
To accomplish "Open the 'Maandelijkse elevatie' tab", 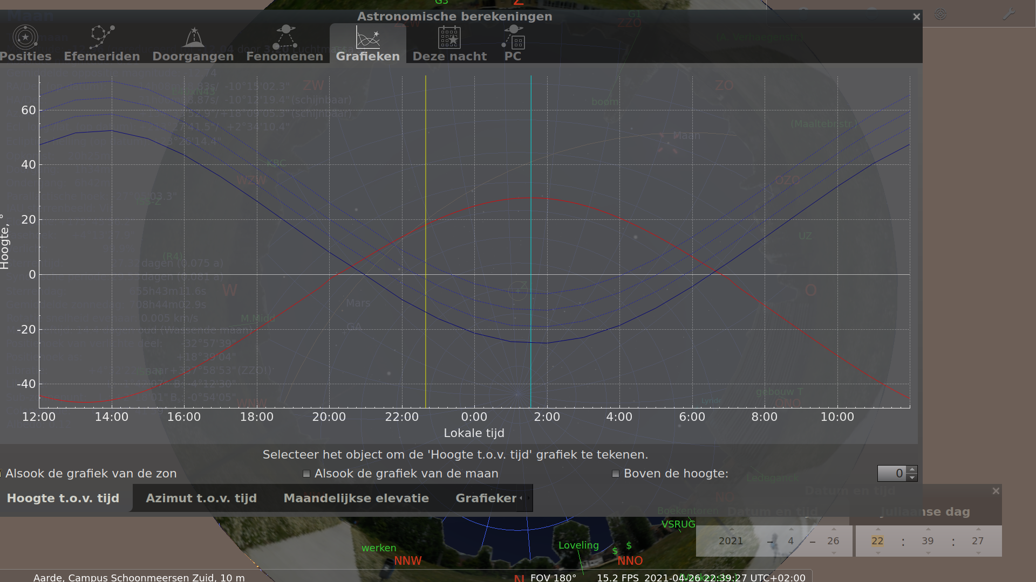I will (x=357, y=498).
